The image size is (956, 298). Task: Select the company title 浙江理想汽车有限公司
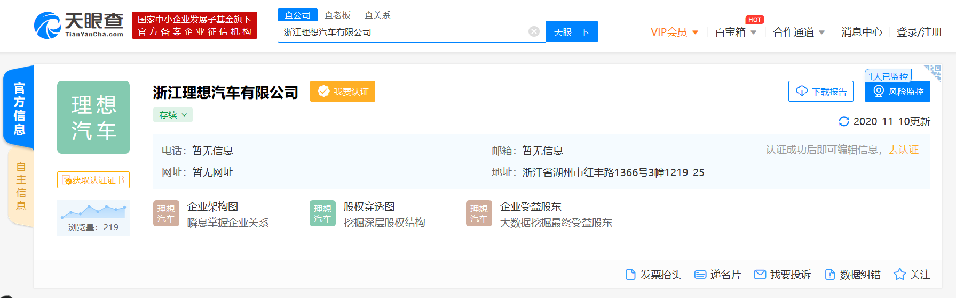pyautogui.click(x=225, y=92)
